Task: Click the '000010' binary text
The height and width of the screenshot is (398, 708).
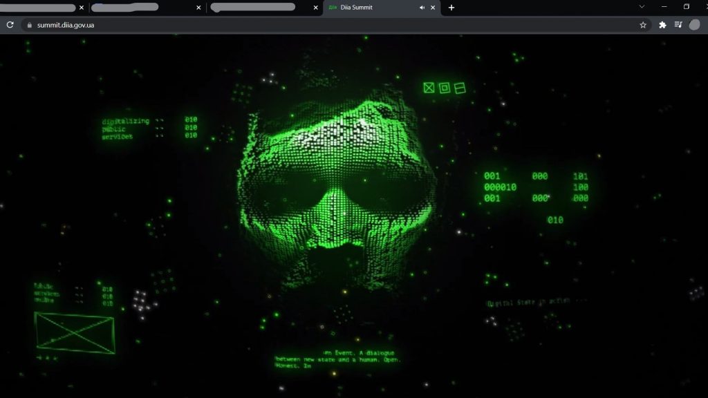Action: [x=500, y=187]
